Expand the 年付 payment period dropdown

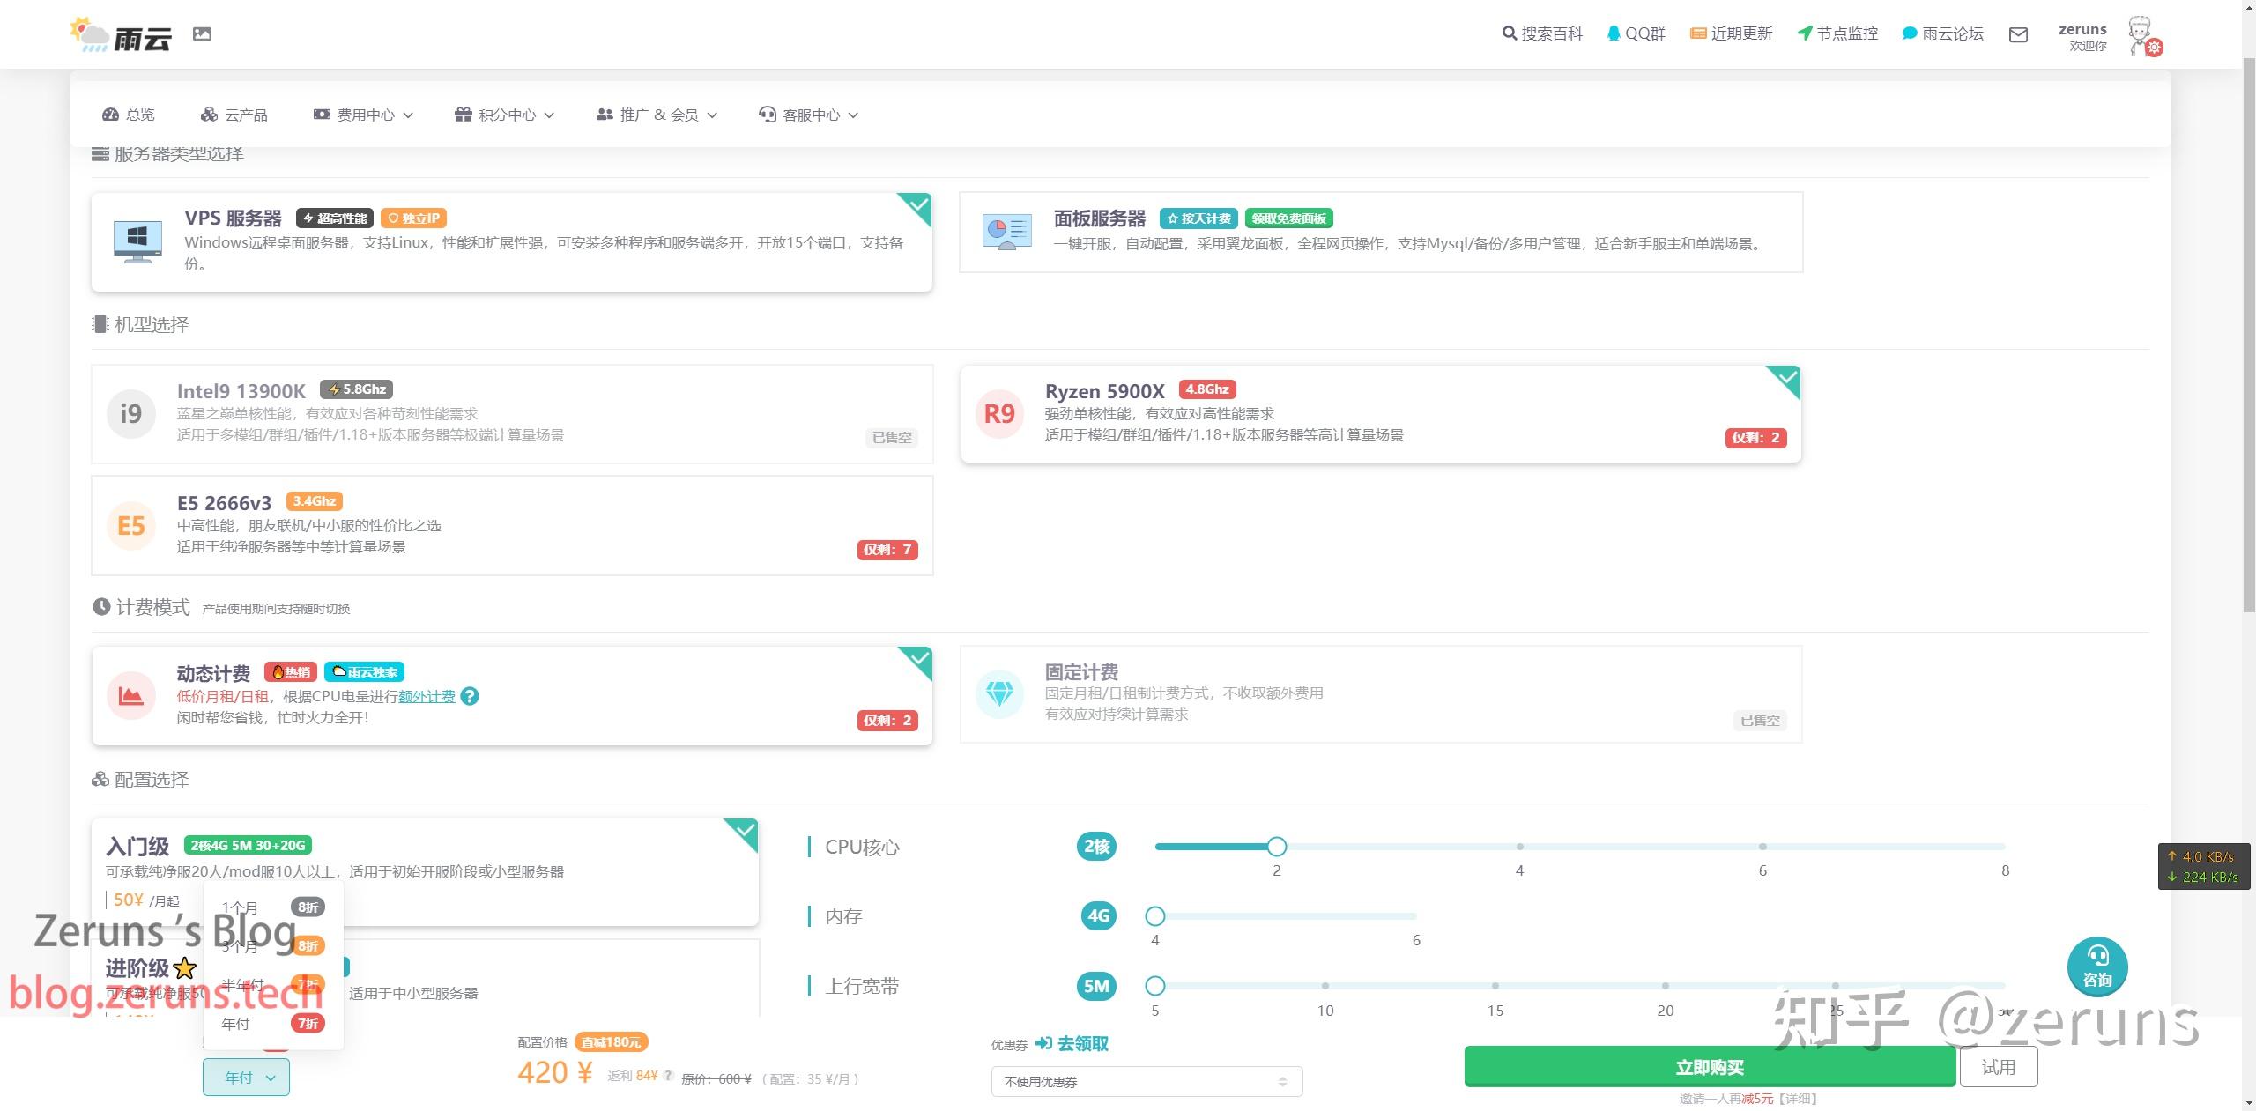click(x=246, y=1077)
